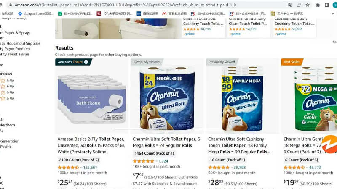Click the Amazon's Choice info icon
This screenshot has height=189, width=337.
(86, 62)
